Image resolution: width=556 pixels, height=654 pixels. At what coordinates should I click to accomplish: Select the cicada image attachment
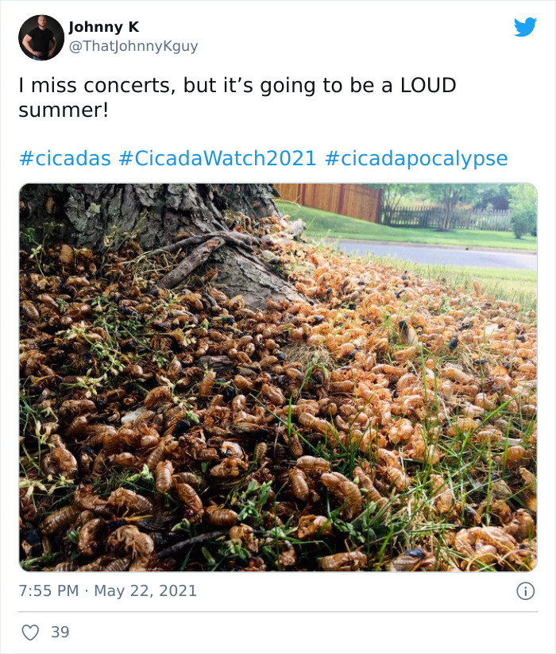[x=278, y=373]
